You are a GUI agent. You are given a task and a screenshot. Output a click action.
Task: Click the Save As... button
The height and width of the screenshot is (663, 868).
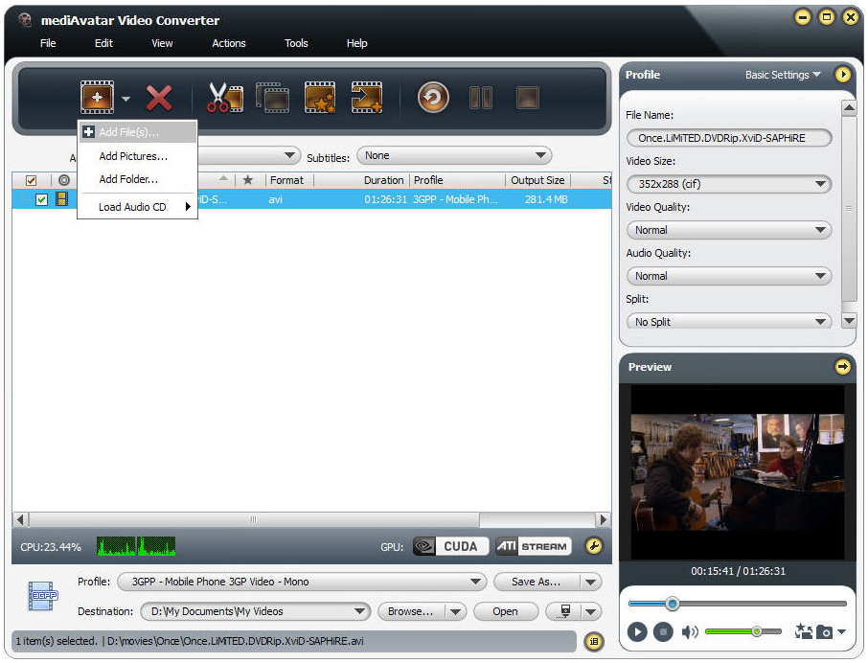click(536, 582)
